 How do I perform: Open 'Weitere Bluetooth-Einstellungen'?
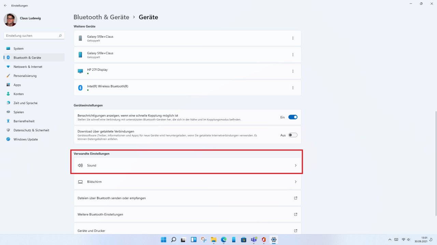tap(187, 214)
